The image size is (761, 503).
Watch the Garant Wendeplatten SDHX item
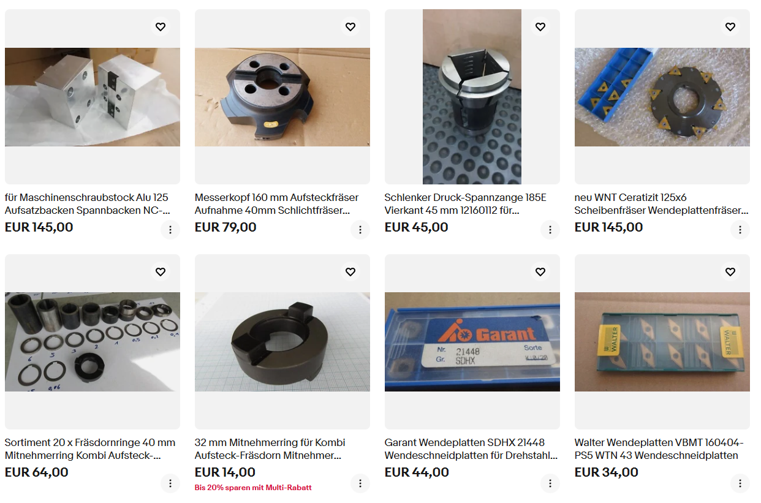(x=540, y=272)
